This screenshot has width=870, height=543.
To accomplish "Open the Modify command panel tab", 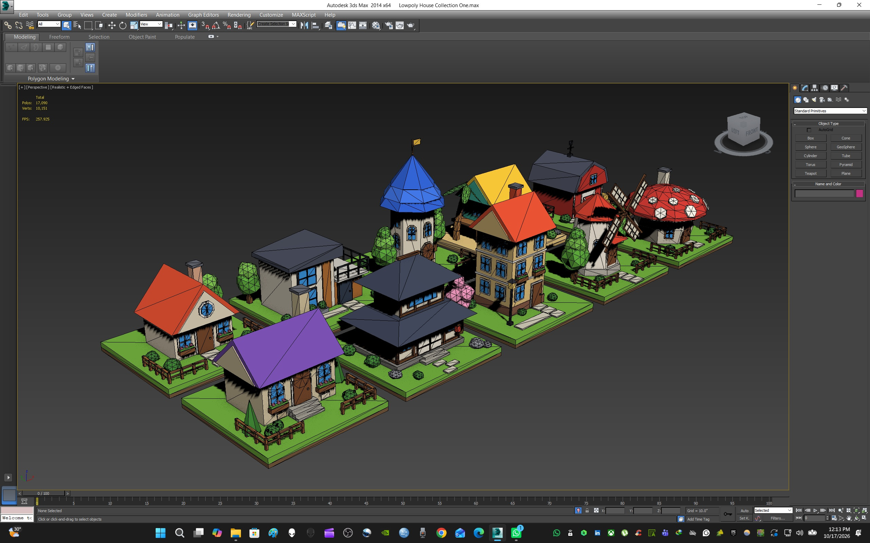I will coord(805,88).
